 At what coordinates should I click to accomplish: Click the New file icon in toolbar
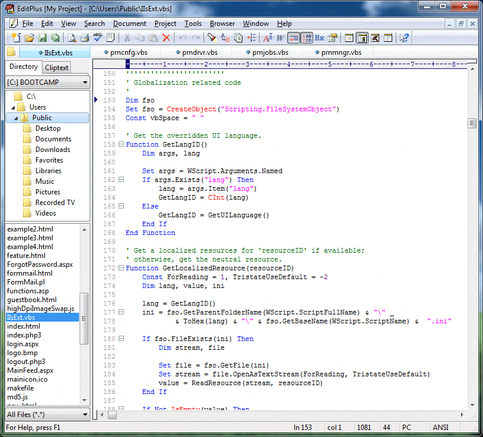coord(15,38)
